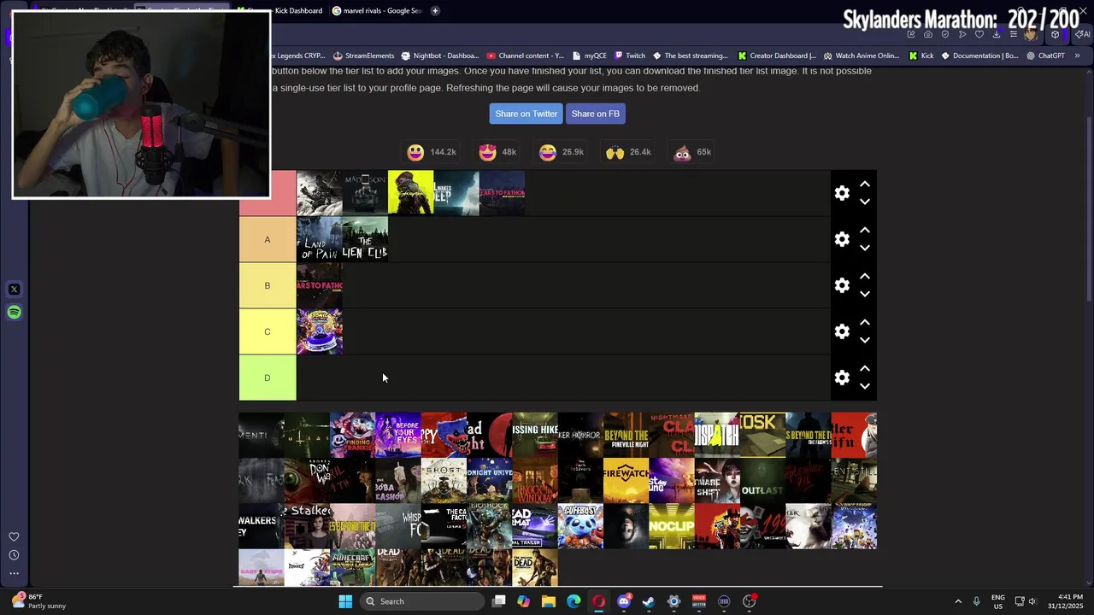The image size is (1094, 615).
Task: Show hidden system tray icons
Action: (957, 601)
